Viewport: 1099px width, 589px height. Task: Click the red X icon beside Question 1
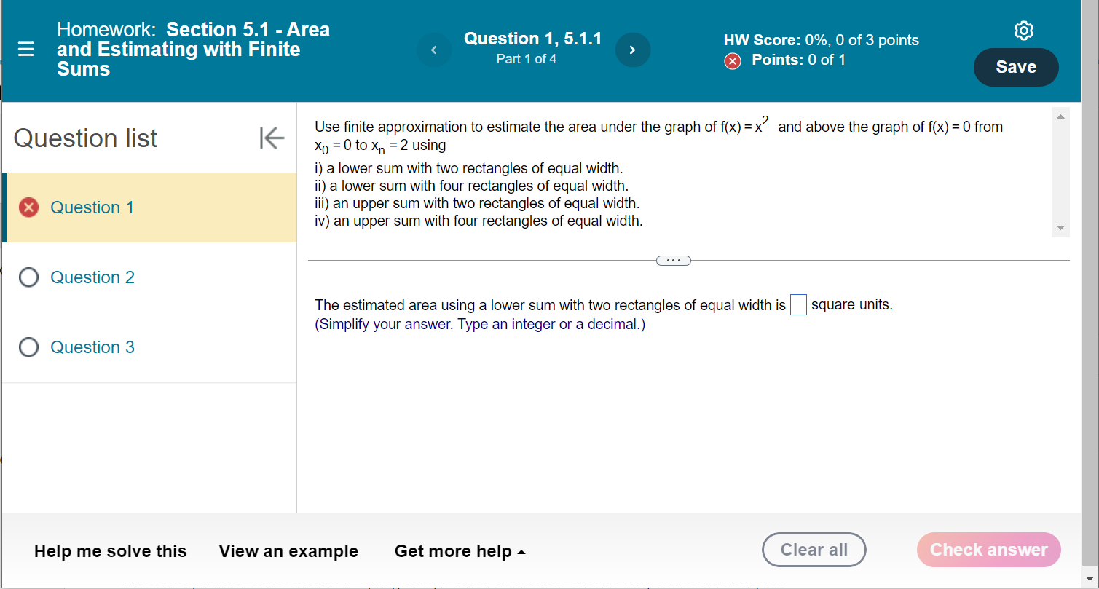(x=28, y=207)
